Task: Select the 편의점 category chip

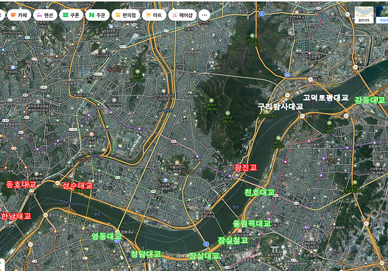Action: click(x=126, y=15)
